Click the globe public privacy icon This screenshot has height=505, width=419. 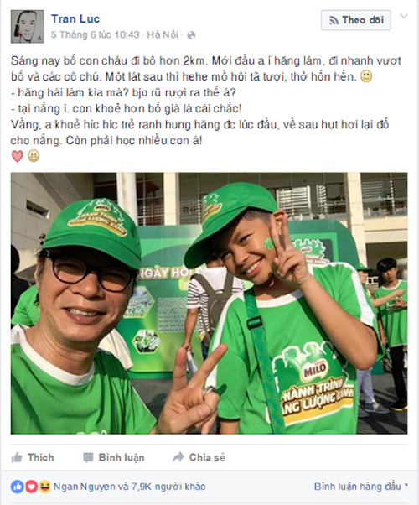coord(191,35)
